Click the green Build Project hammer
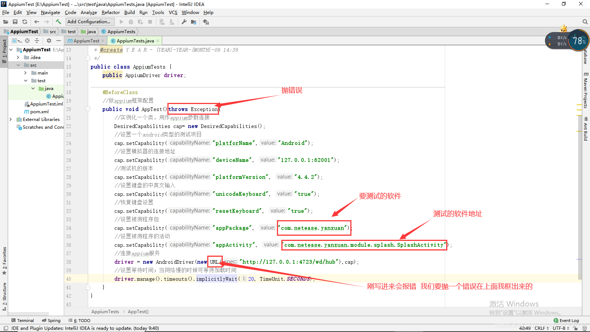 tap(58, 22)
